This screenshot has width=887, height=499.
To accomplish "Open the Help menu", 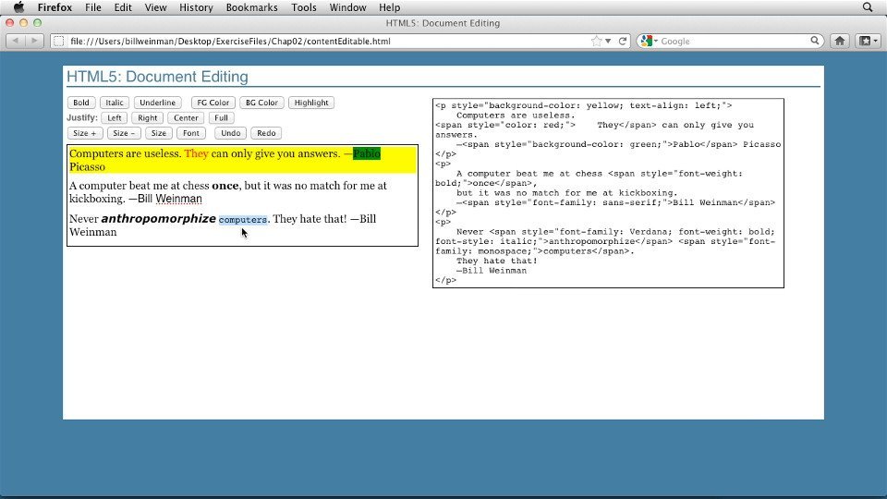I will [x=390, y=7].
